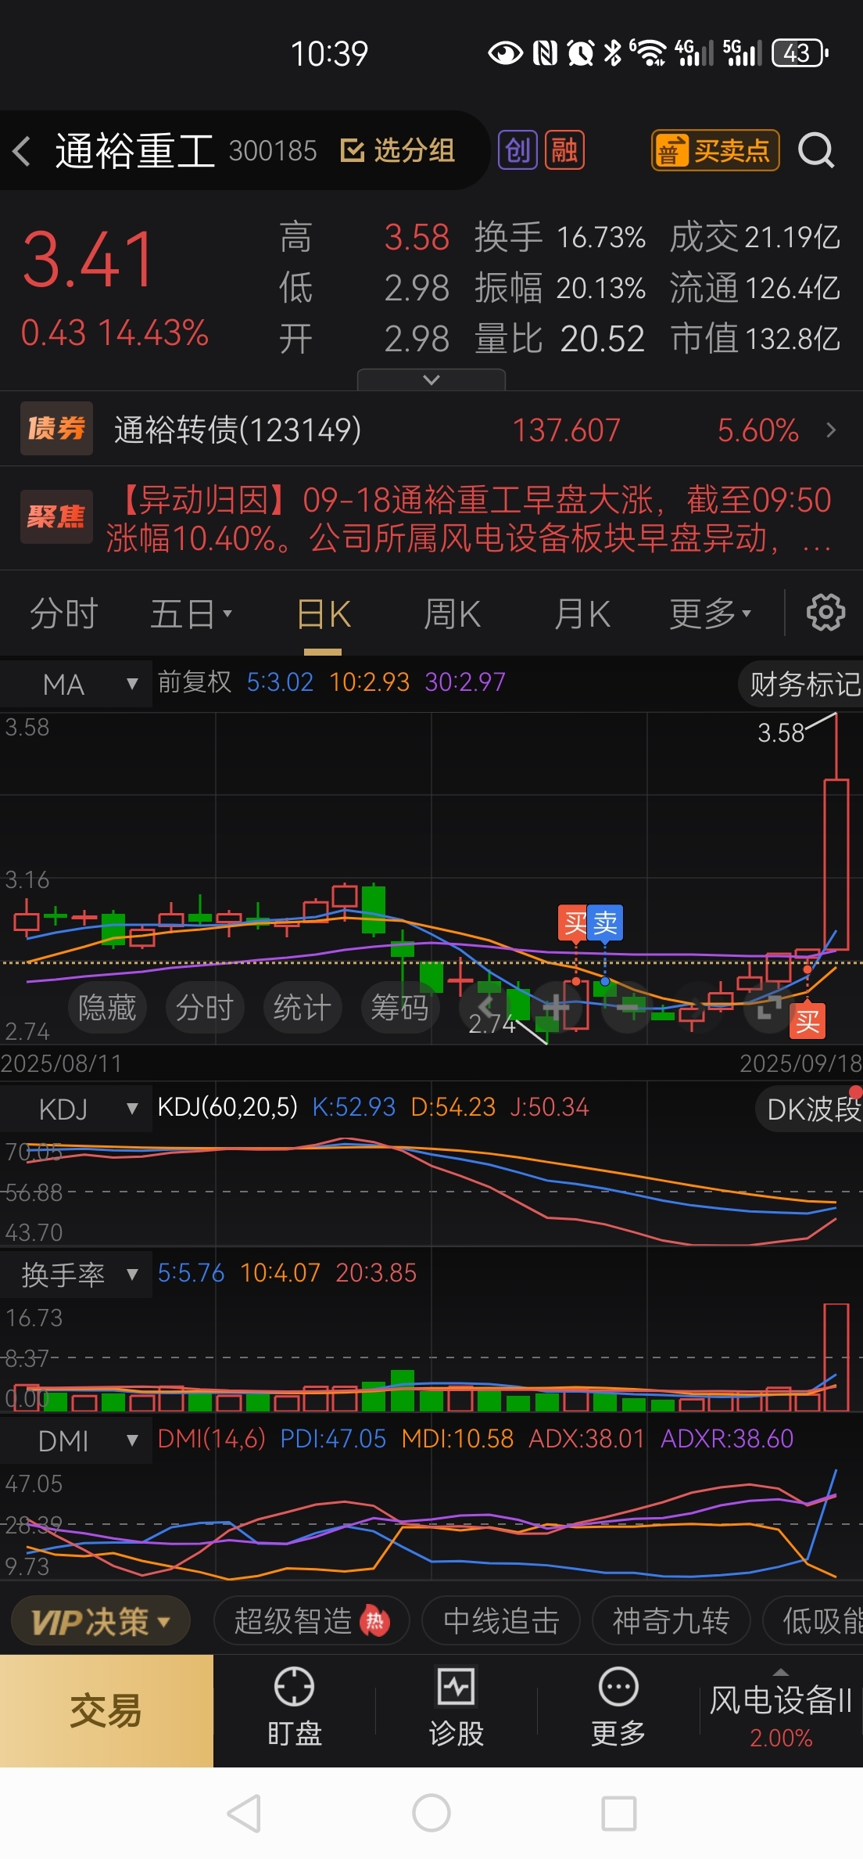Tap the fullscreen chart control icon
863x1859 pixels.
[x=768, y=1008]
